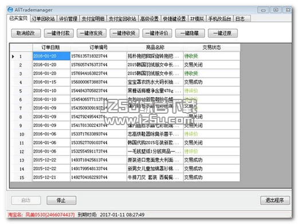
Task: Open the 日志 tab
Action: (x=242, y=19)
